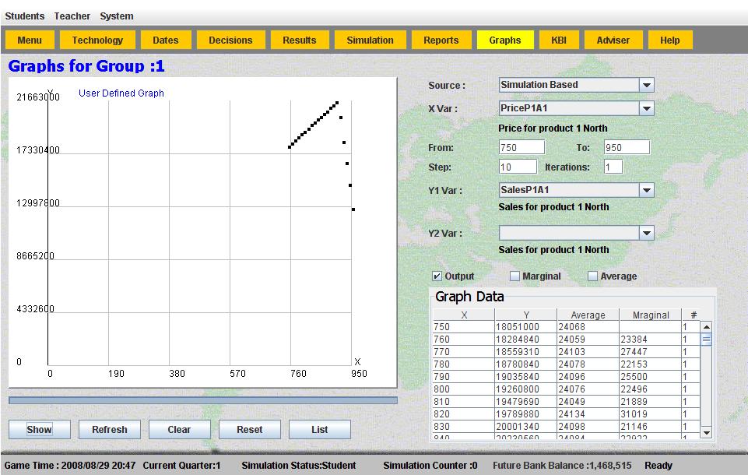Click the progress bar below the graph
This screenshot has height=475, width=748.
[x=202, y=400]
